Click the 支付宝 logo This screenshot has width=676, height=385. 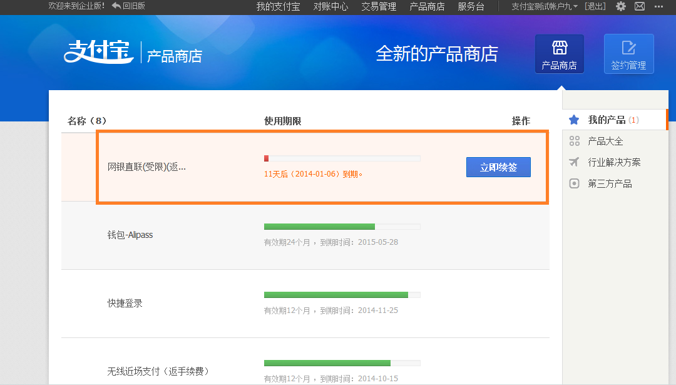(99, 52)
